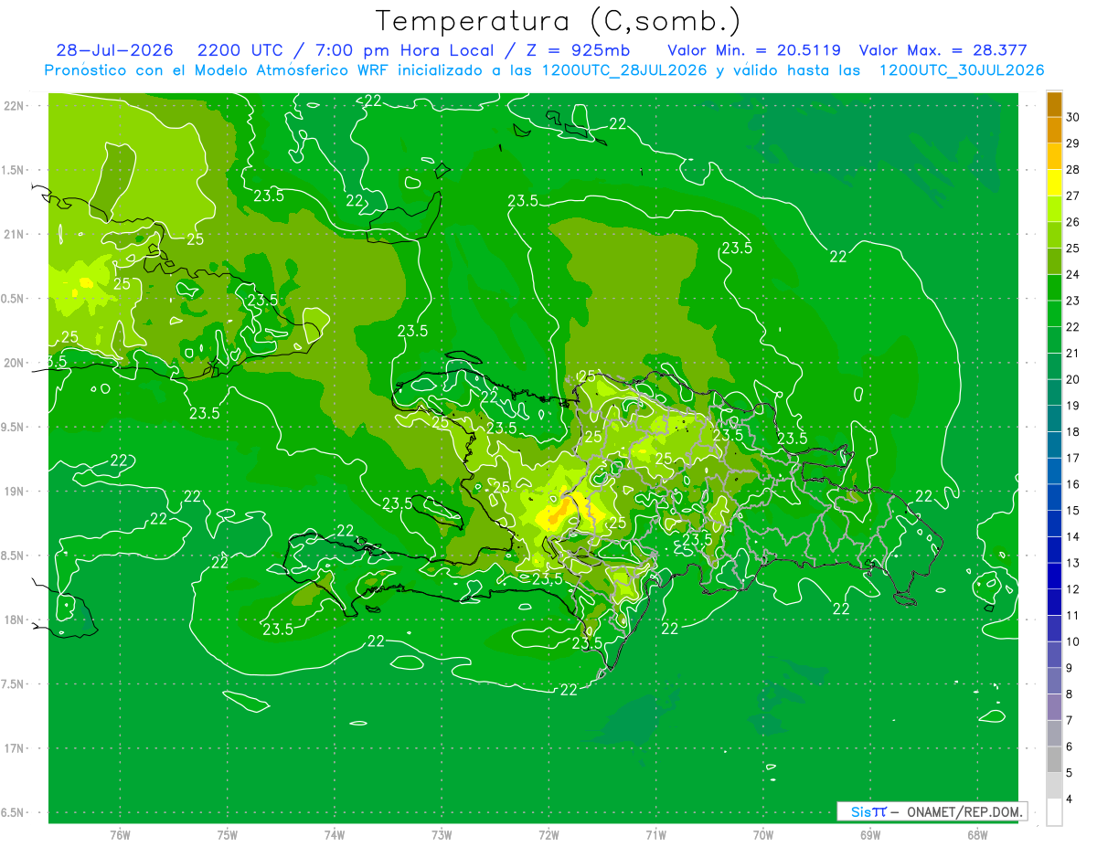Click the color legend label "20"
The height and width of the screenshot is (847, 1097).
click(1073, 379)
